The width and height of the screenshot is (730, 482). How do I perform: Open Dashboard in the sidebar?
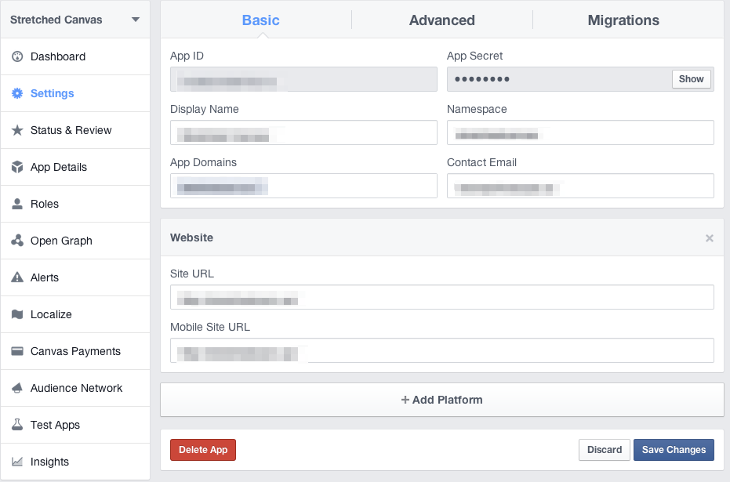click(x=75, y=56)
